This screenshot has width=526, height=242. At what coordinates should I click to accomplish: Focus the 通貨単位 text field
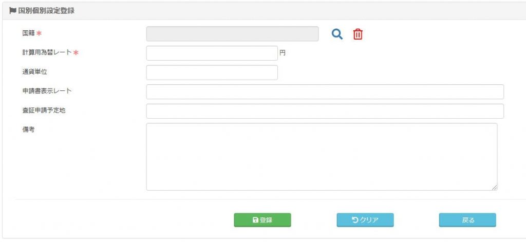click(x=212, y=72)
